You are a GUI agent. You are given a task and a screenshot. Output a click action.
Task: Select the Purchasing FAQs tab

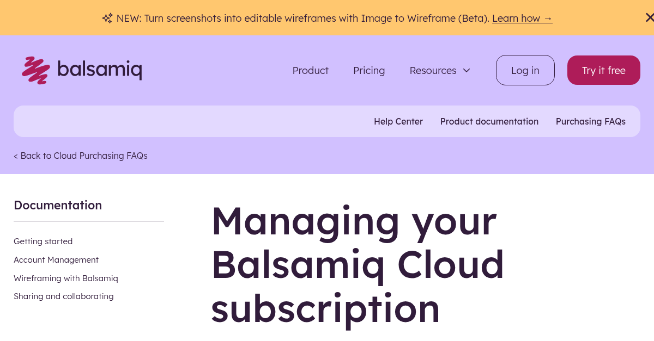(x=590, y=121)
